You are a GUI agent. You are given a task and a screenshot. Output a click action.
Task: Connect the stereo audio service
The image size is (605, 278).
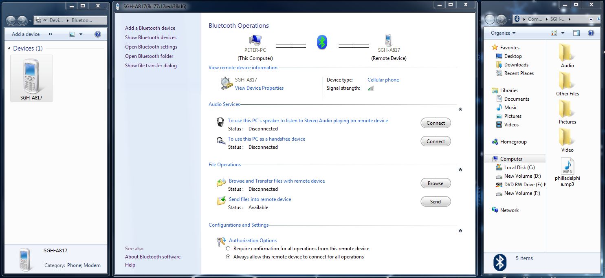436,123
